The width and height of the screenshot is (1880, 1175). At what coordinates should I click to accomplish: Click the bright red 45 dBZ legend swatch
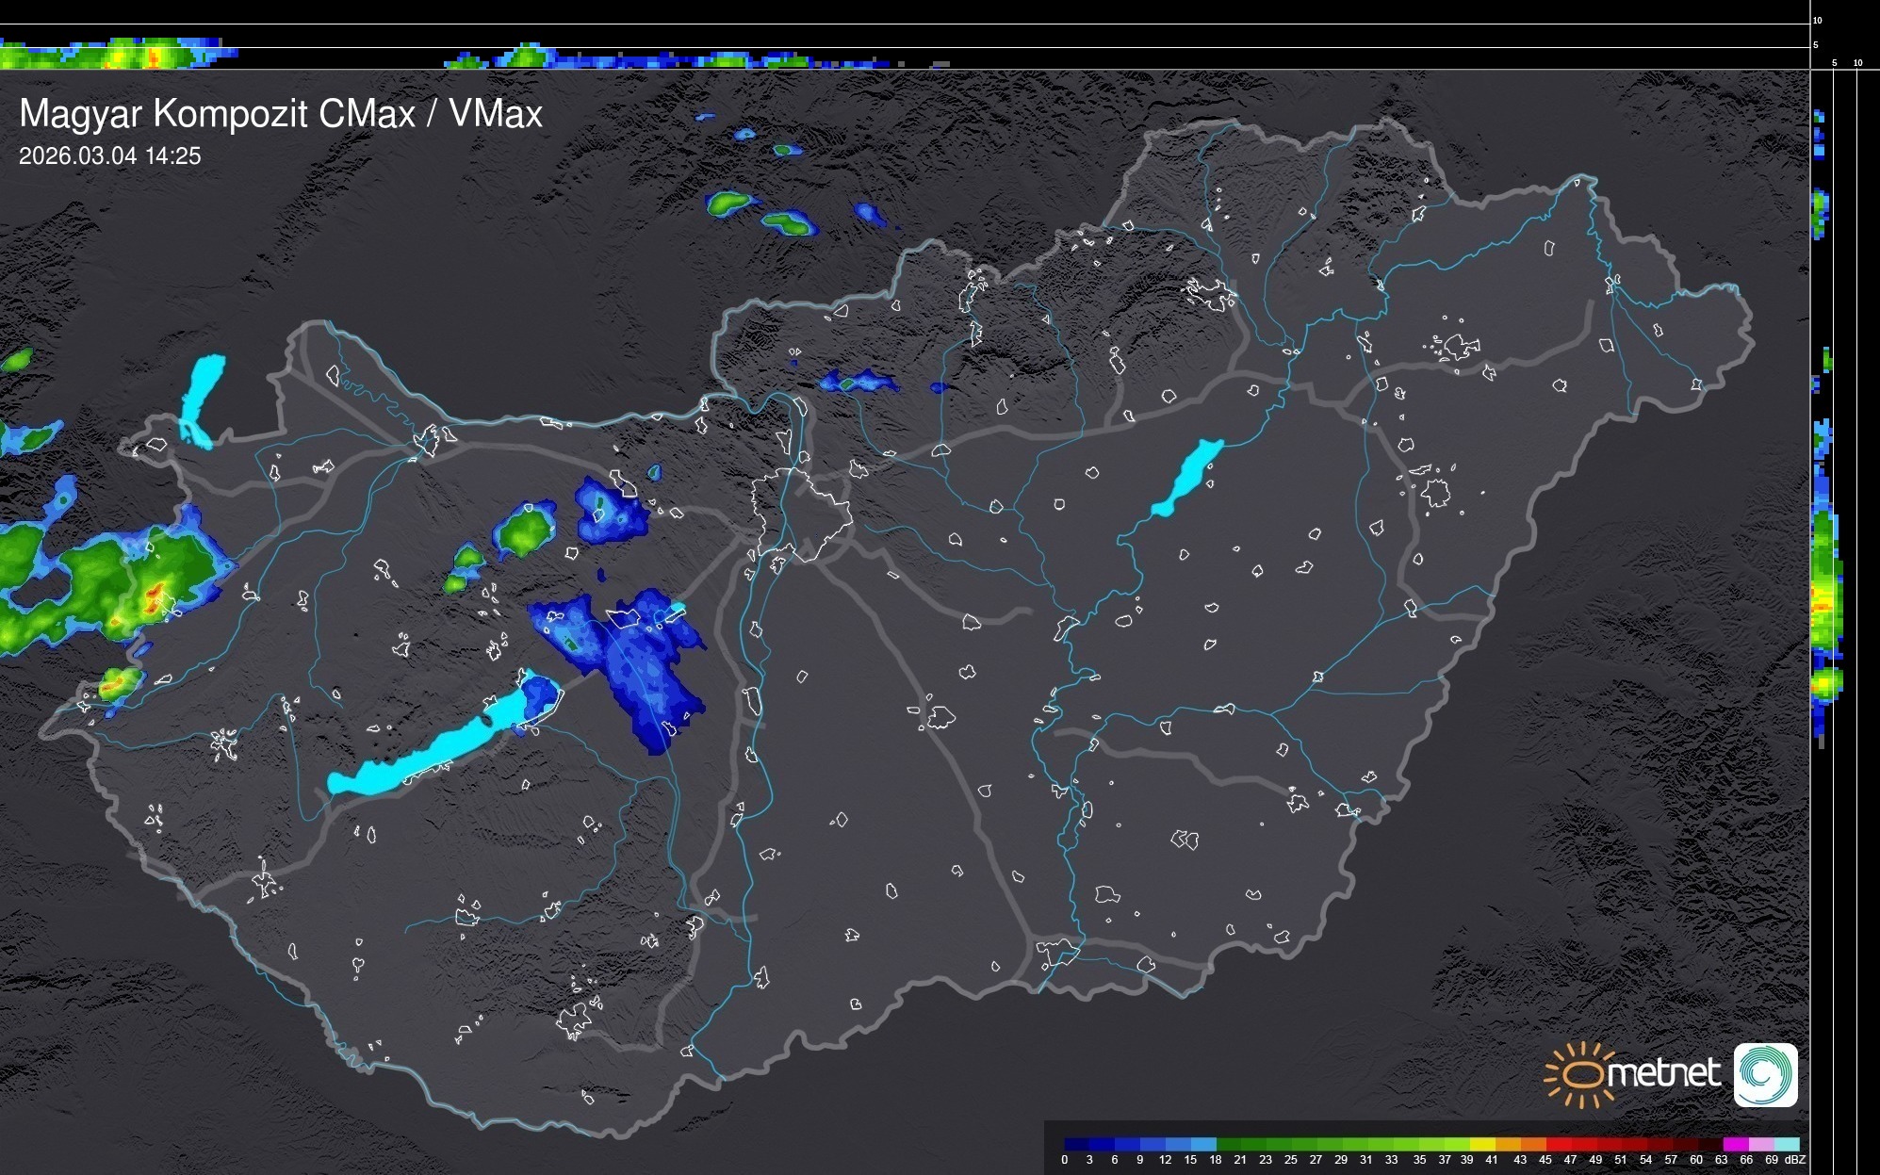click(x=1558, y=1144)
